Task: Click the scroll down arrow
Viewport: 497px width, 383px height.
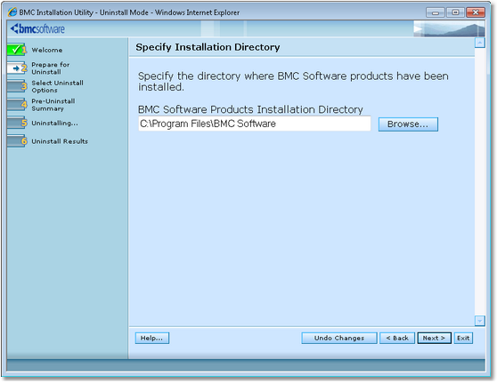Action: click(480, 321)
